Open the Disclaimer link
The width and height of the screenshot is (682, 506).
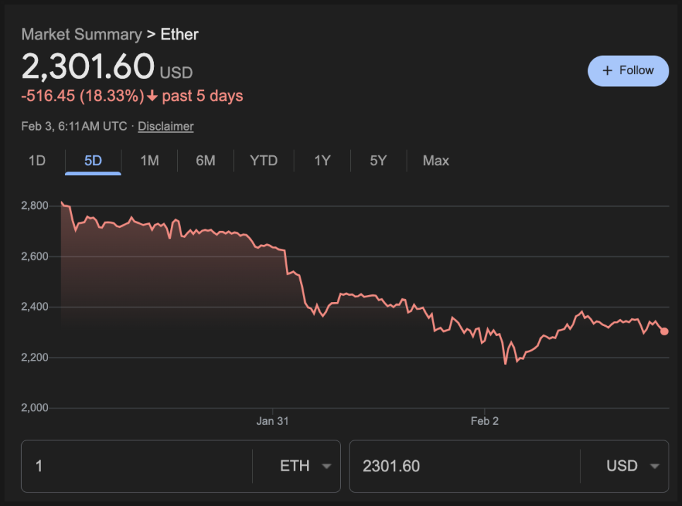165,126
